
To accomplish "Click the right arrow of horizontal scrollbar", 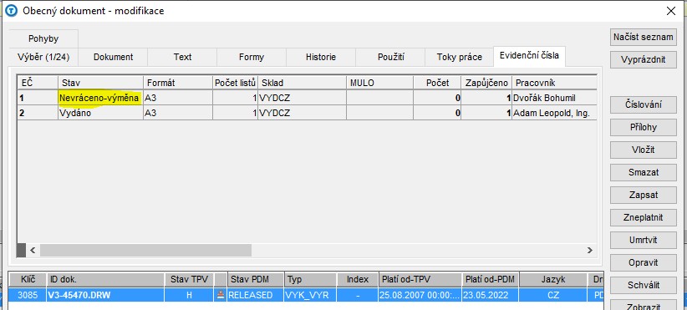I will (590, 251).
